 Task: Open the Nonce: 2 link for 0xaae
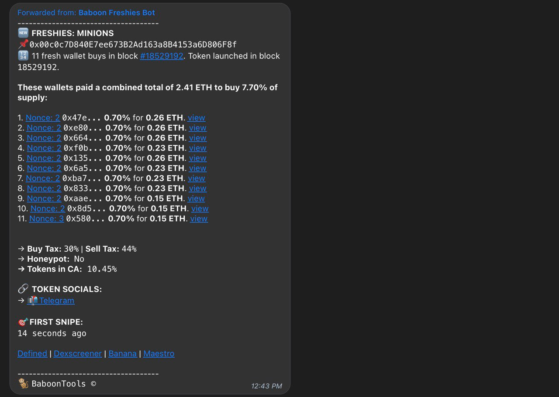pos(44,198)
